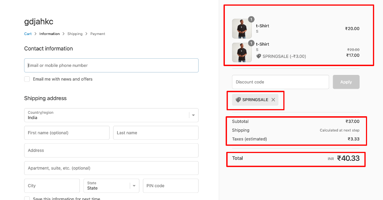Viewport: 383px width, 200px height.
Task: Focus the Email or mobile phone number field
Action: 111,65
